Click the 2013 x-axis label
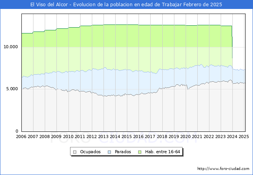 (x=103, y=136)
